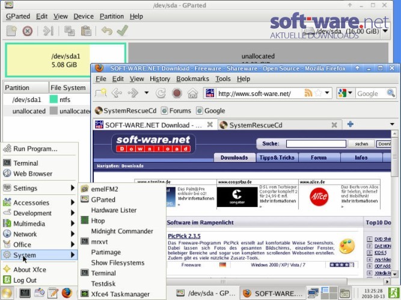Choose Log Out in Xfce menu
Viewport: 401px width, 300px height.
(40, 280)
